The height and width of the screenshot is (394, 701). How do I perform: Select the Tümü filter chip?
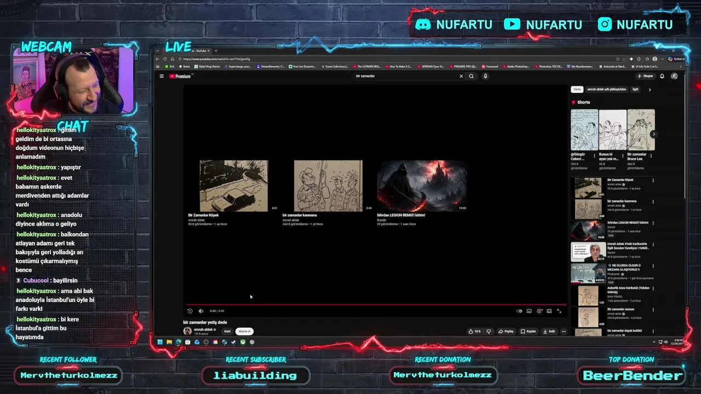pyautogui.click(x=577, y=89)
